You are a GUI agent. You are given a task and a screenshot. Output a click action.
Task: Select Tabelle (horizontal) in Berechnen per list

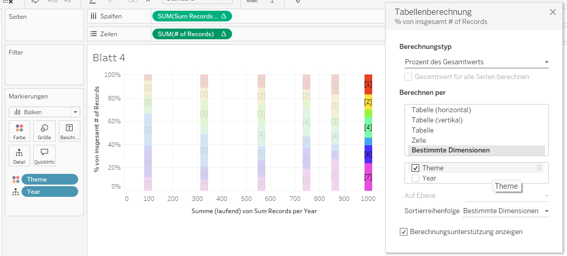[441, 110]
